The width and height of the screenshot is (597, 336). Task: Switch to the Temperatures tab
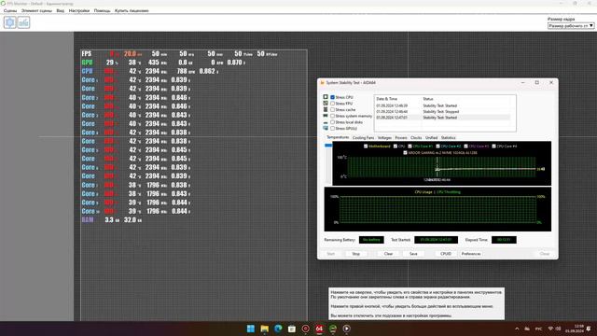pos(338,137)
